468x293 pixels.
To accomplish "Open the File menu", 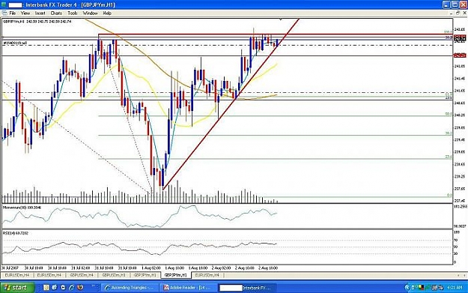I will (x=12, y=13).
